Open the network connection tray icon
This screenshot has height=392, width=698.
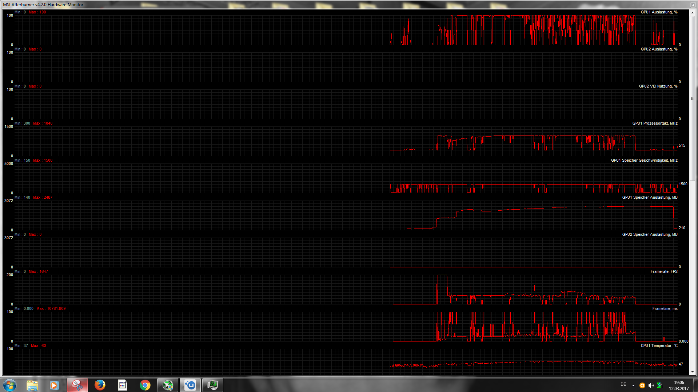click(659, 385)
